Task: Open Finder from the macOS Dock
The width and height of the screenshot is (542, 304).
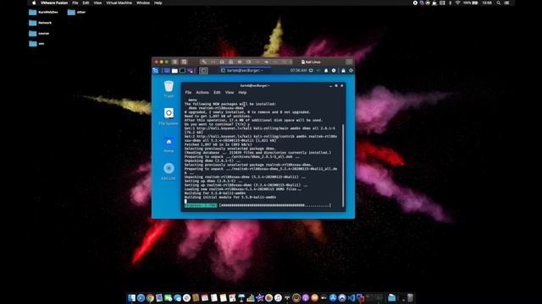Action: pyautogui.click(x=132, y=297)
